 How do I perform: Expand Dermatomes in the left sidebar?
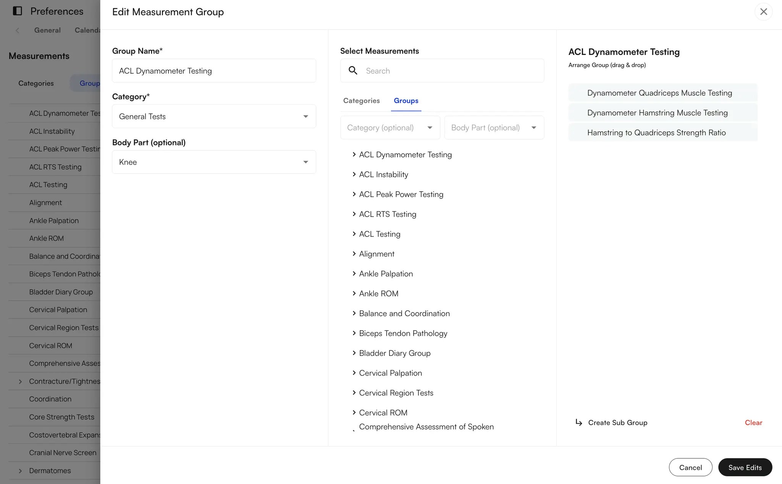20,471
